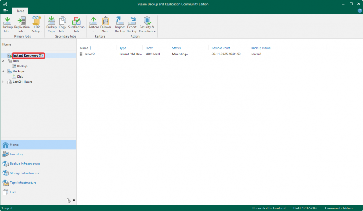The width and height of the screenshot is (363, 211).
Task: Go to Backup Infrastructure view
Action: point(25,164)
